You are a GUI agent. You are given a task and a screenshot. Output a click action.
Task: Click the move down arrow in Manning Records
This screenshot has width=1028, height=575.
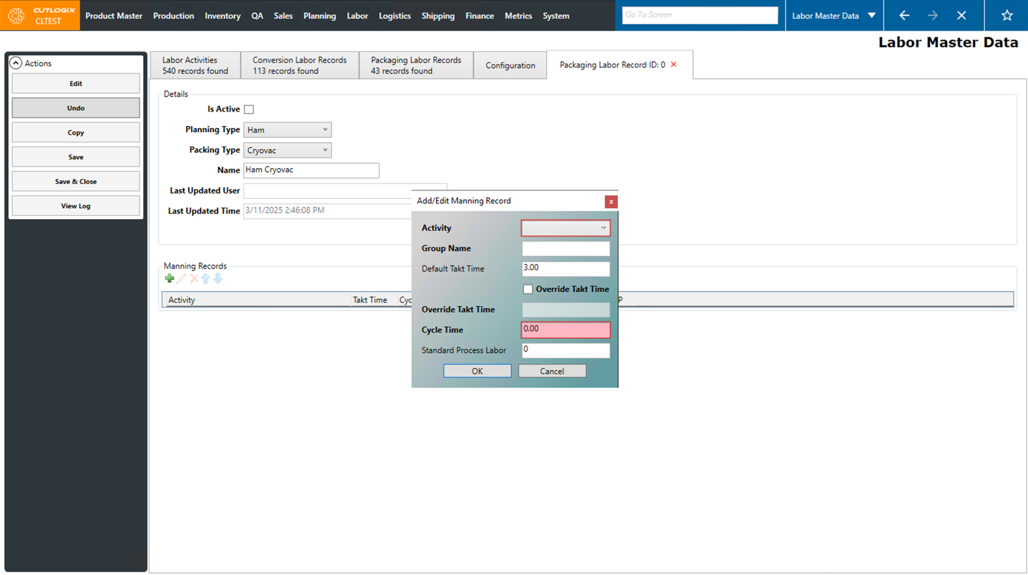[x=218, y=278]
